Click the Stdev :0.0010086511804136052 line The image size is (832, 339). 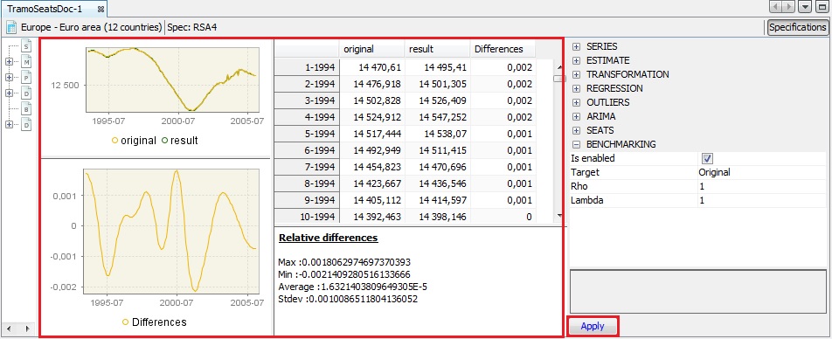tap(348, 299)
